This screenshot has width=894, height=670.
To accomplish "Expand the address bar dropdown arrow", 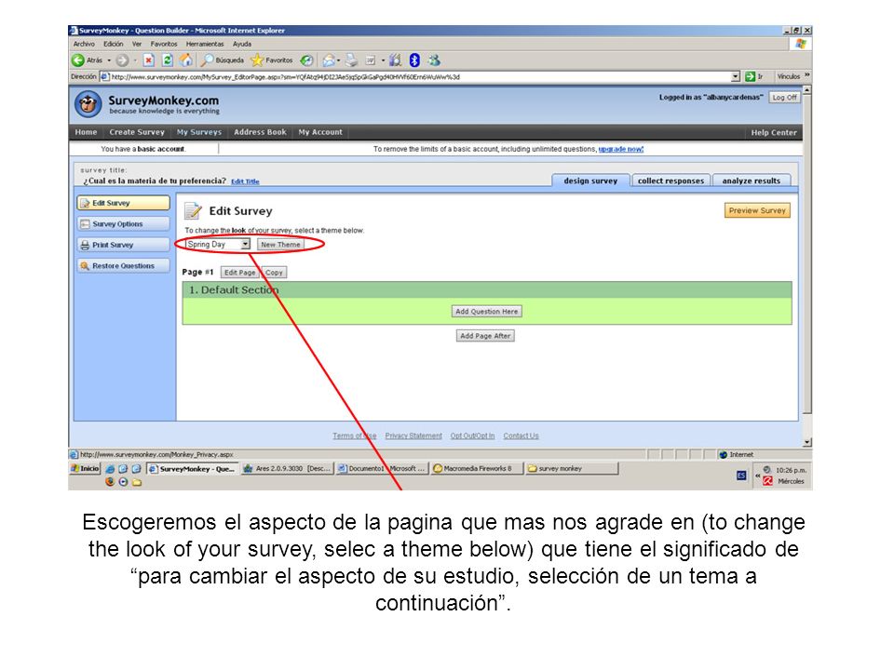I will click(736, 76).
